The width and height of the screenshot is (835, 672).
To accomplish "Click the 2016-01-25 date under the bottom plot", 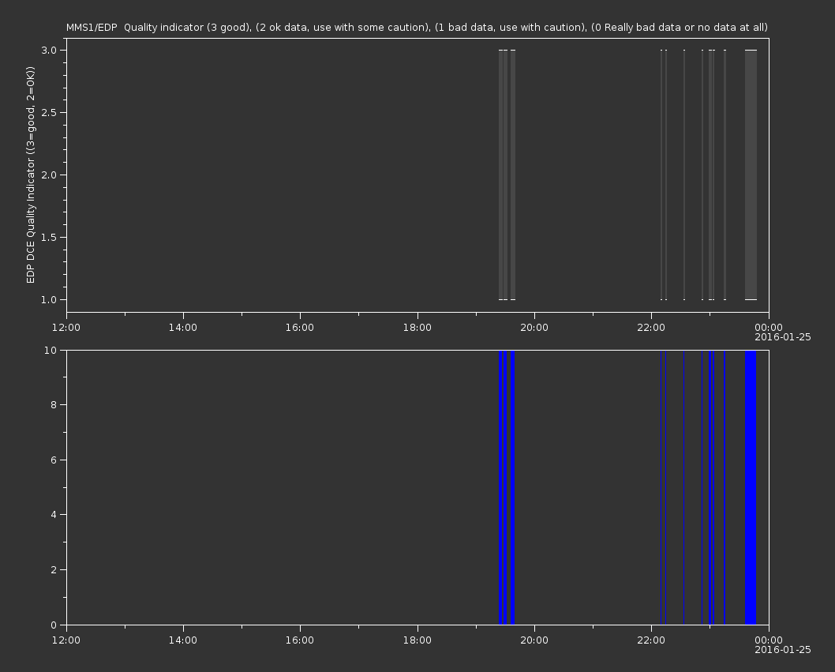I will point(782,650).
